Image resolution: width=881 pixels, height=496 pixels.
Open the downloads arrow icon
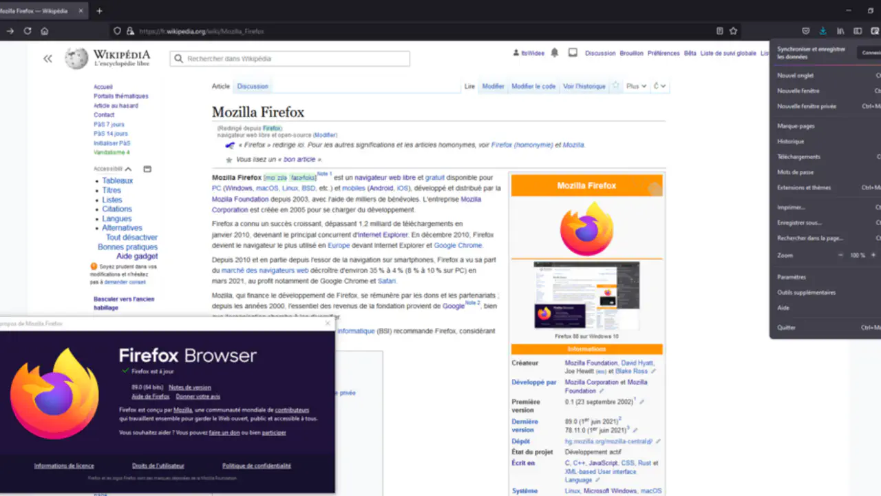[822, 31]
